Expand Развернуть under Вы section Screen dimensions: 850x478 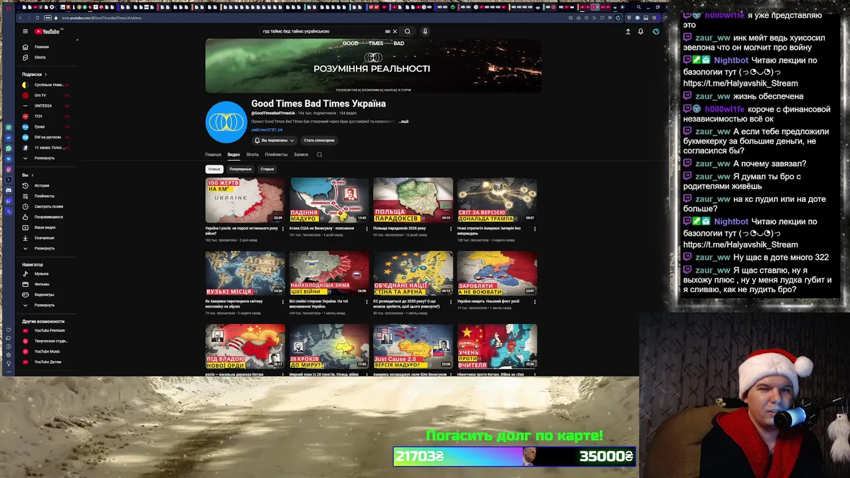pos(40,248)
